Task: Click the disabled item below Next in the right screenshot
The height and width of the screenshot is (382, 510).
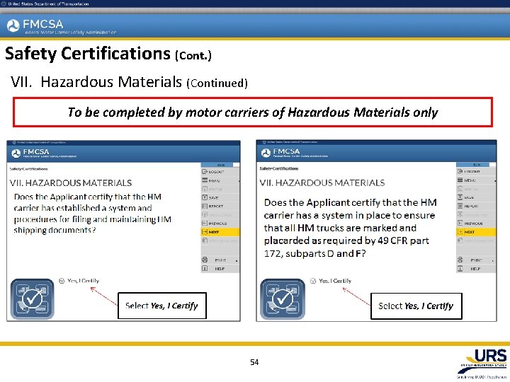Action: [475, 241]
